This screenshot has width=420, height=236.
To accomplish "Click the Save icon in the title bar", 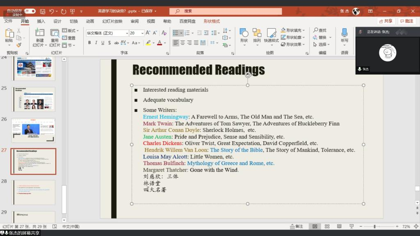I will click(x=43, y=11).
